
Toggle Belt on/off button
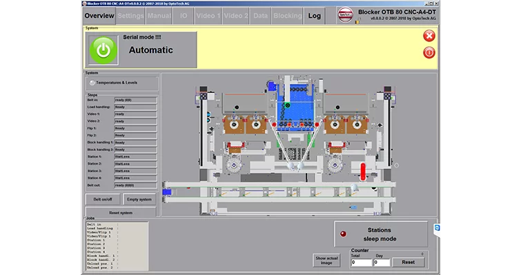(x=103, y=199)
